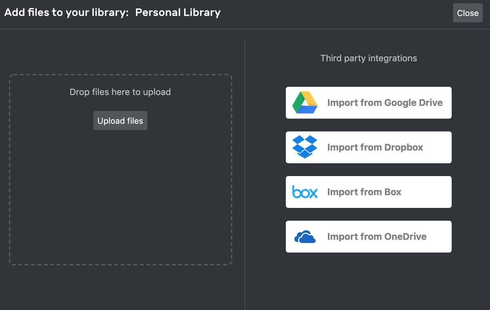
Task: Start the Import from OneDrive label
Action: coord(377,236)
